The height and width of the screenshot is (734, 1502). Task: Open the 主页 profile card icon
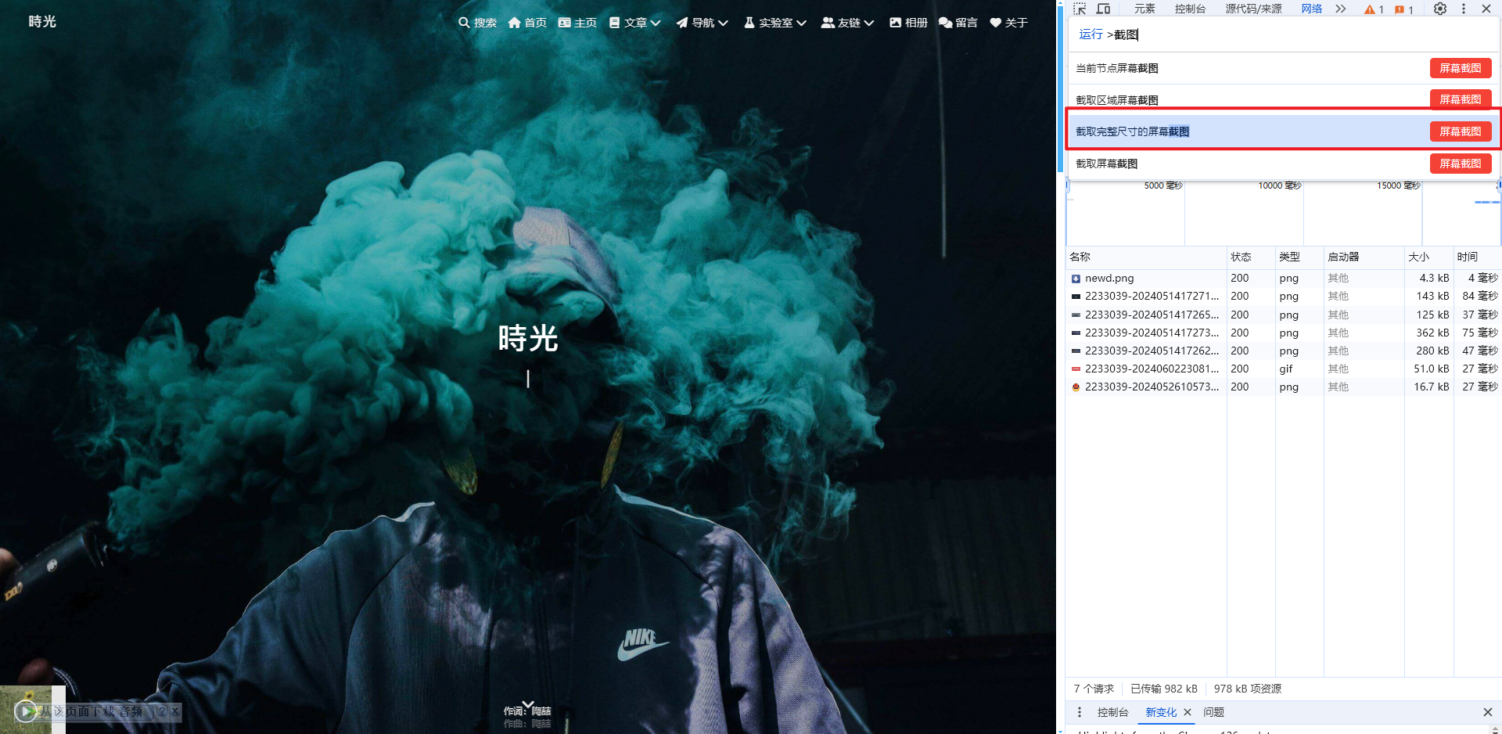(564, 23)
